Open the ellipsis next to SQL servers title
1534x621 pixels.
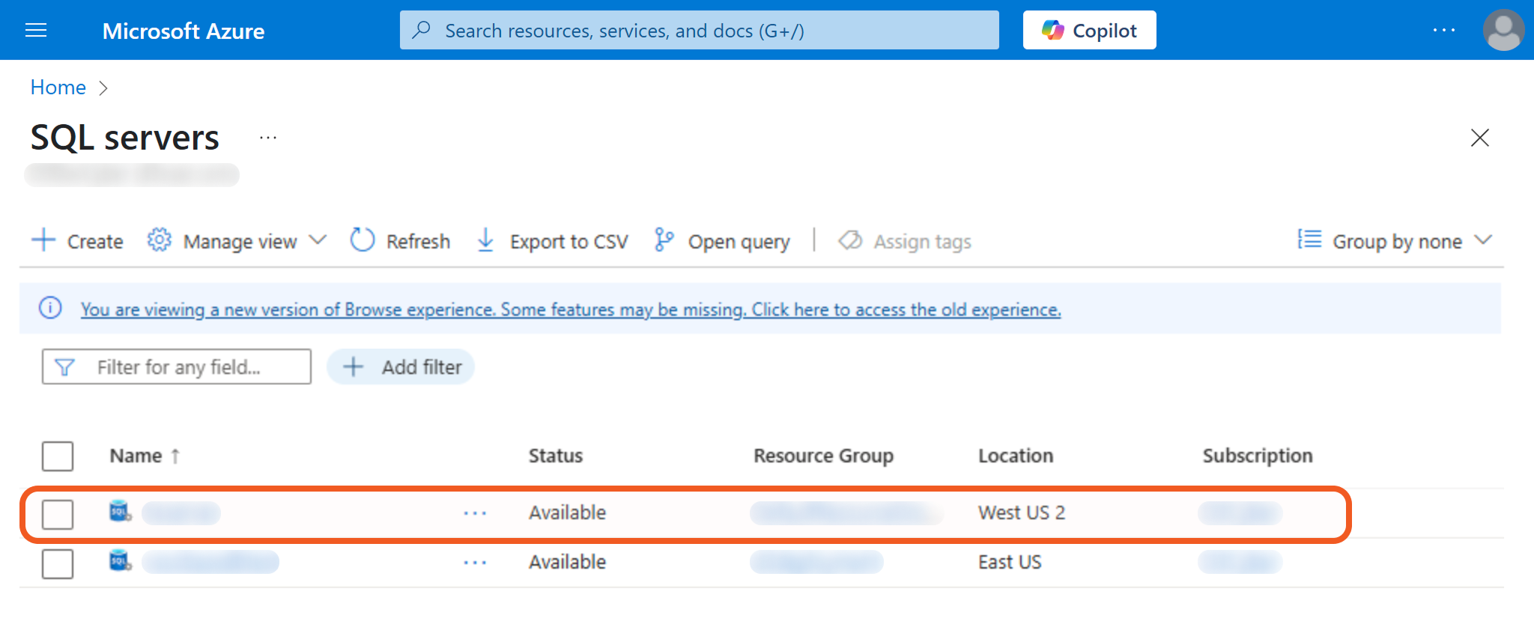(x=268, y=138)
